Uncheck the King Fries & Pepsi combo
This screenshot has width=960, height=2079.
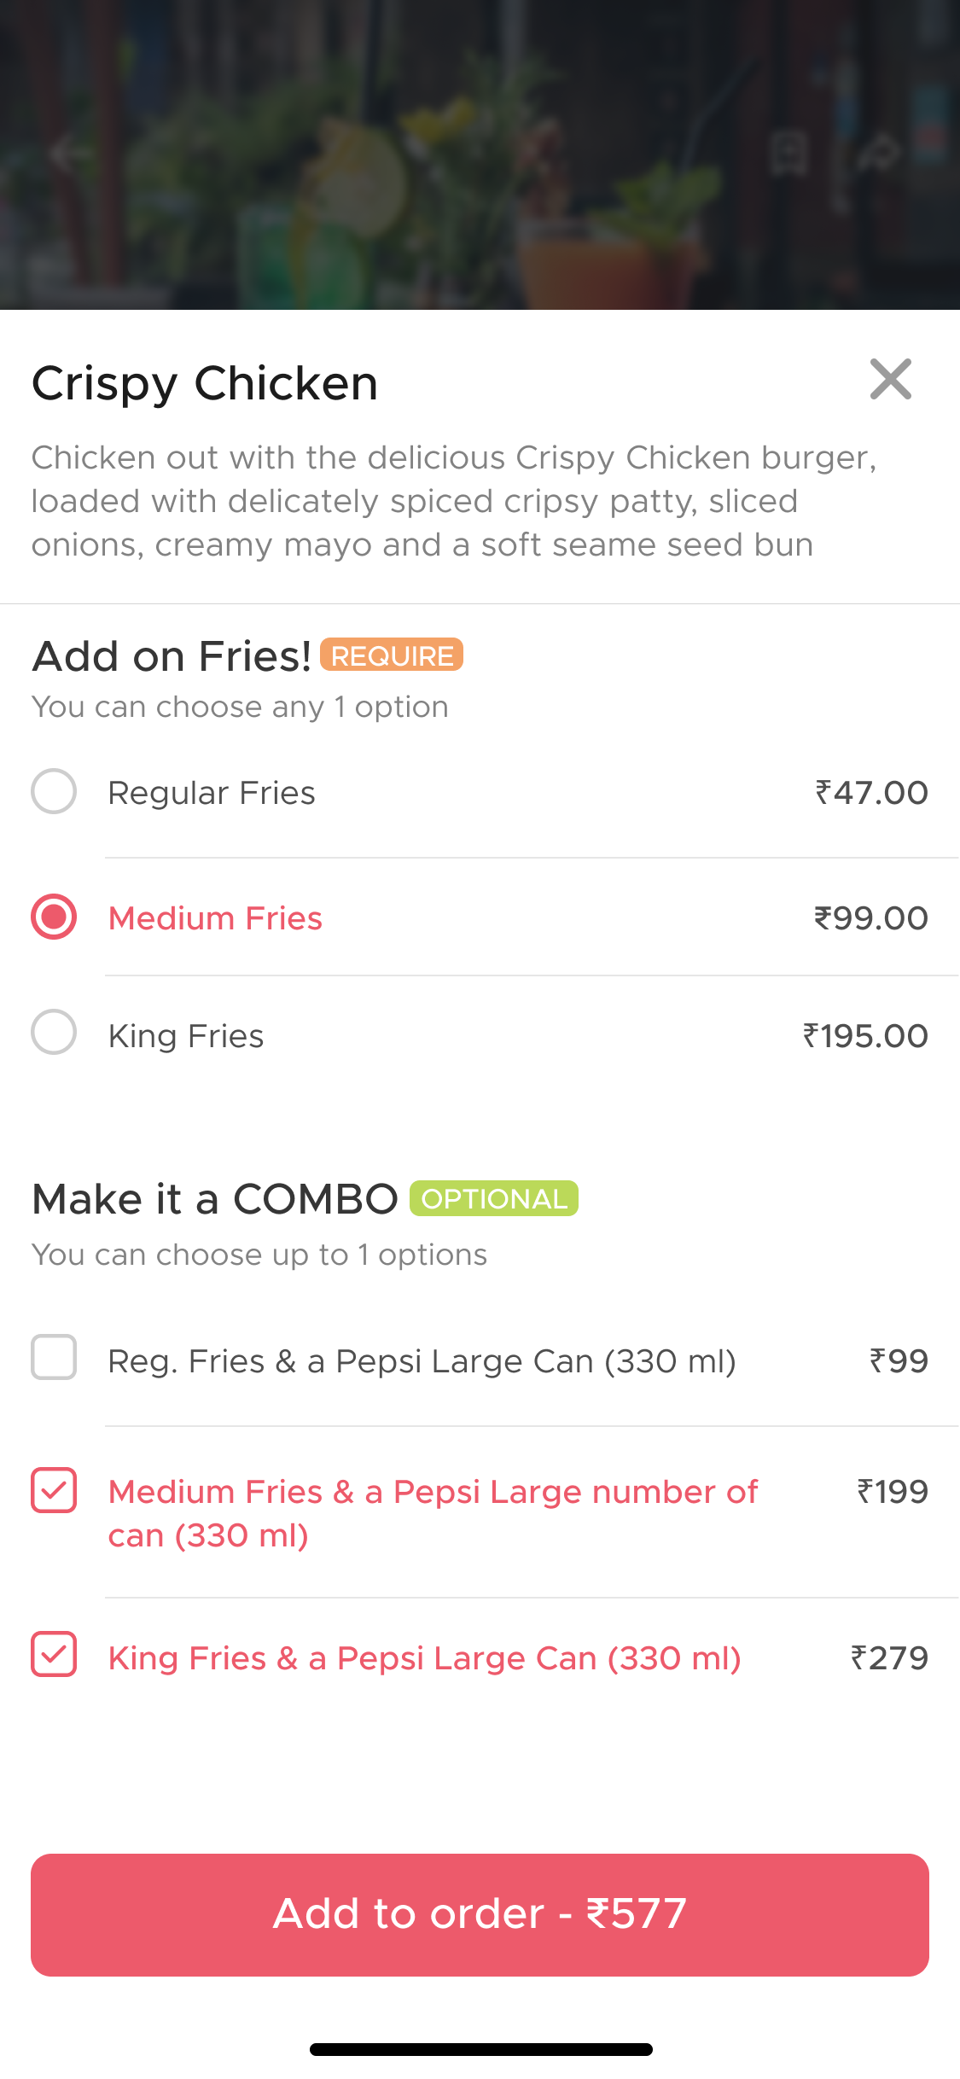(54, 1655)
